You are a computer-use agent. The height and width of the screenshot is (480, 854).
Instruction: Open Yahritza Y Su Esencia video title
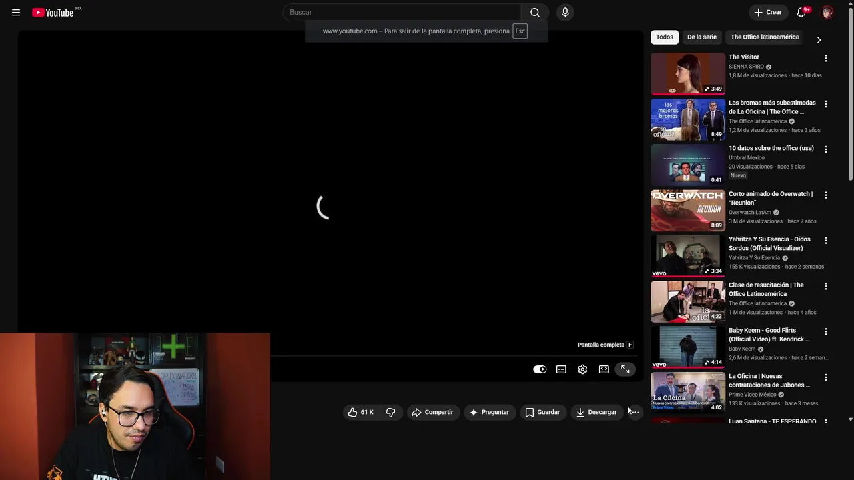pyautogui.click(x=769, y=243)
